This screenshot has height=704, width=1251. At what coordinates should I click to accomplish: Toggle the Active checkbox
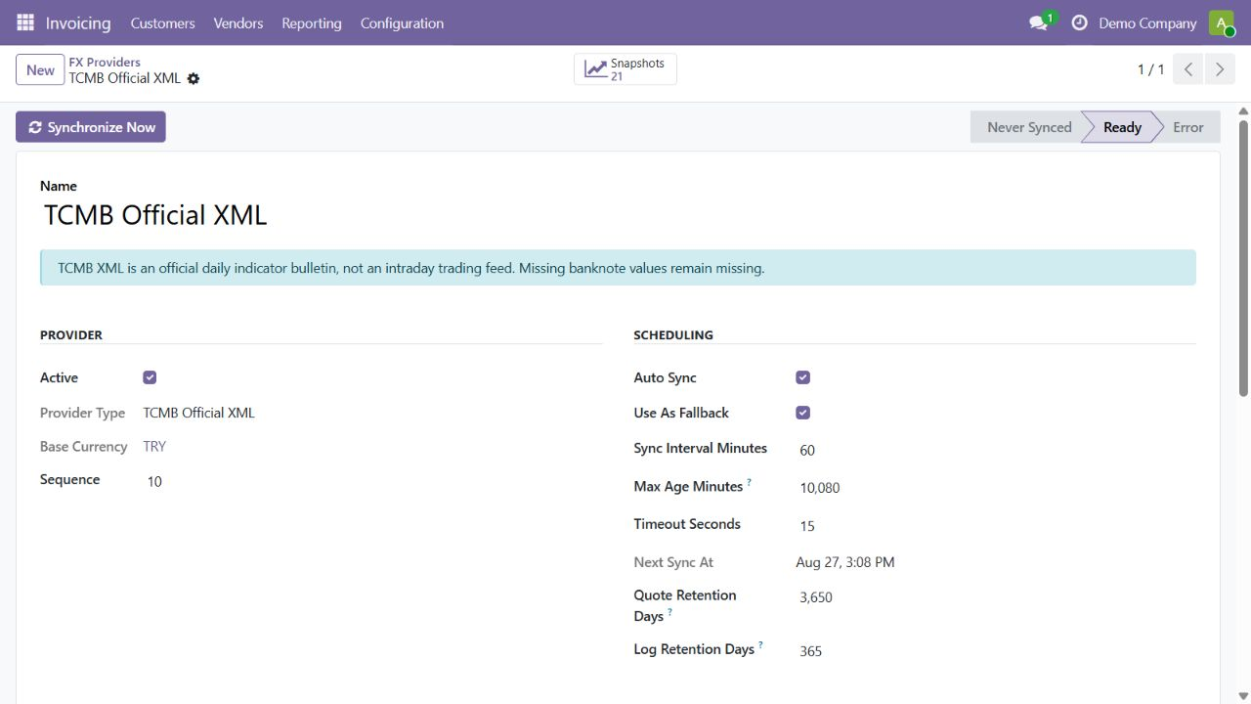[150, 377]
